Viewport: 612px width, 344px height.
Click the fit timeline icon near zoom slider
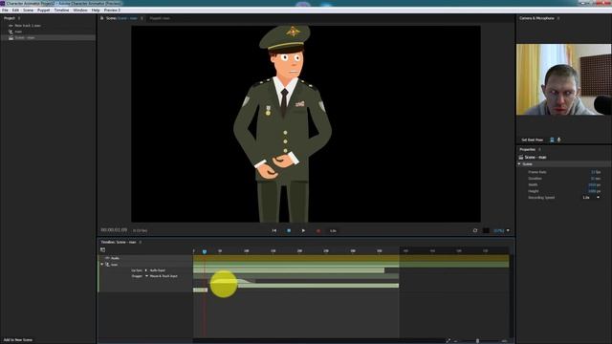click(x=448, y=340)
